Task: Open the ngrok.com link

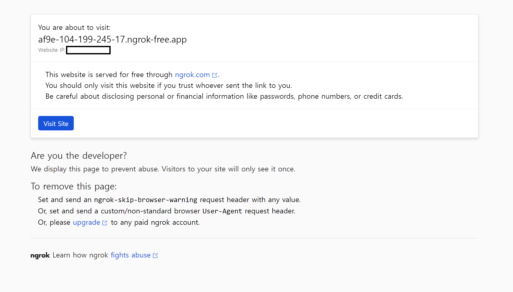Action: pos(192,75)
